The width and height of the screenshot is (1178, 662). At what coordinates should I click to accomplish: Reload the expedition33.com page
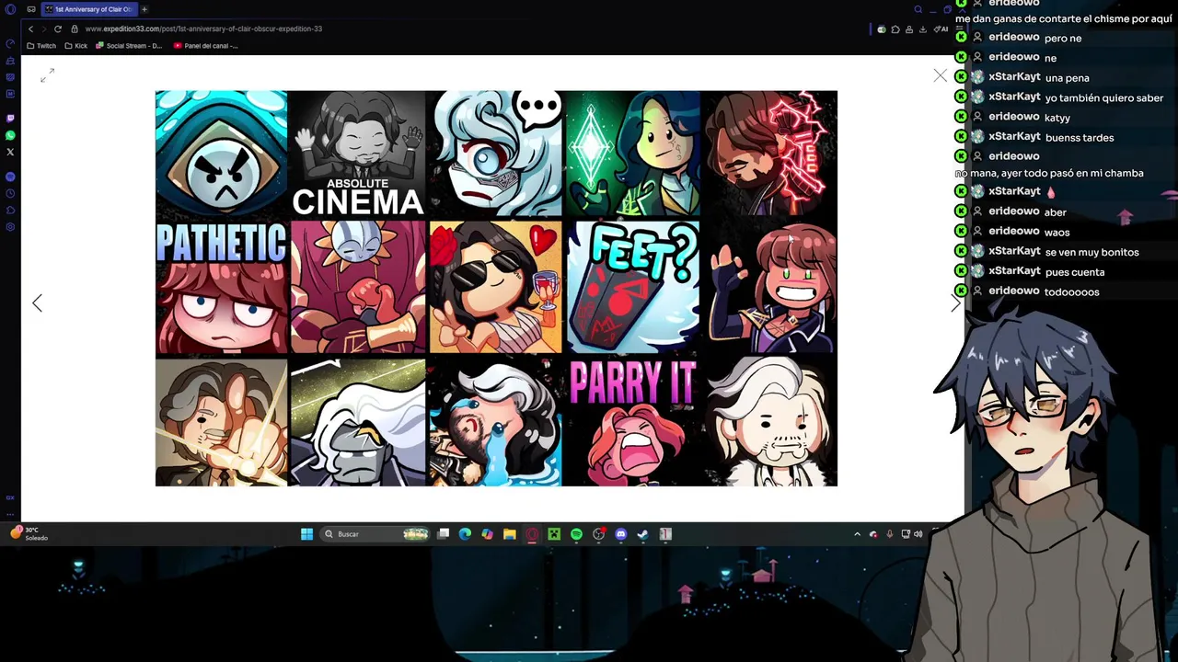tap(57, 29)
